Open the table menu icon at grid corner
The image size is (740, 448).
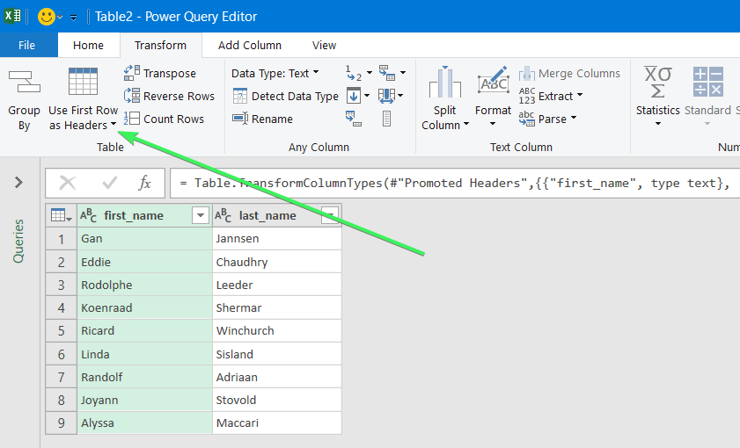point(62,216)
